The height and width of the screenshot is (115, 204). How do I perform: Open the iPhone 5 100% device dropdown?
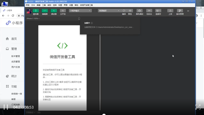tap(33, 19)
